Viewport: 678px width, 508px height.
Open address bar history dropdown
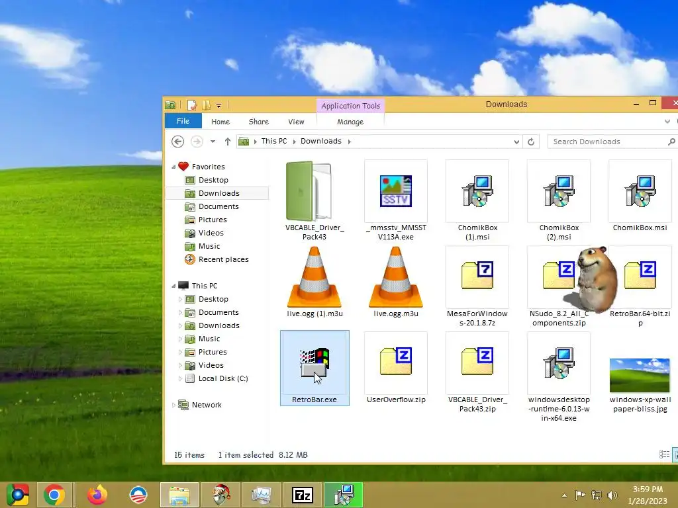[516, 142]
